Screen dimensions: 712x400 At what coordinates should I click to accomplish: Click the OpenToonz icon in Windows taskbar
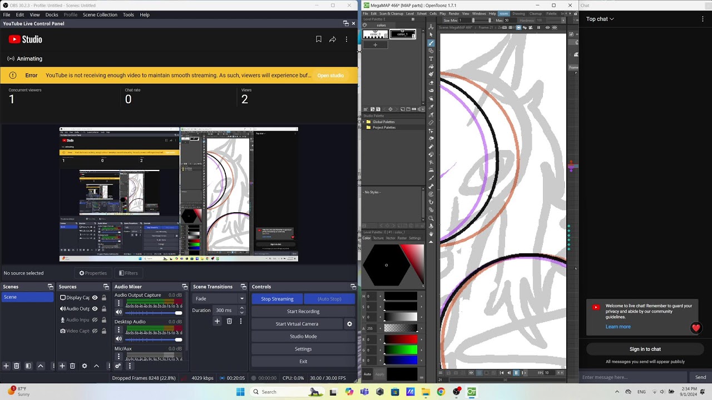point(471,392)
